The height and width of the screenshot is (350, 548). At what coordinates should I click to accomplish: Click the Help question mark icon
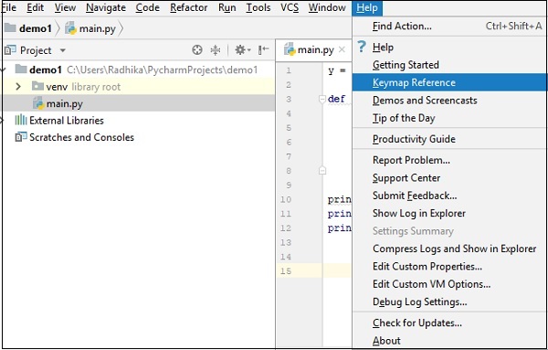pyautogui.click(x=362, y=47)
